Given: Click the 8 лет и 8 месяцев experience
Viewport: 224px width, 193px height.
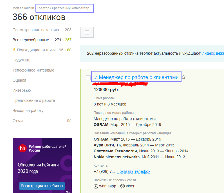Looking at the screenshot, I should pyautogui.click(x=110, y=104).
